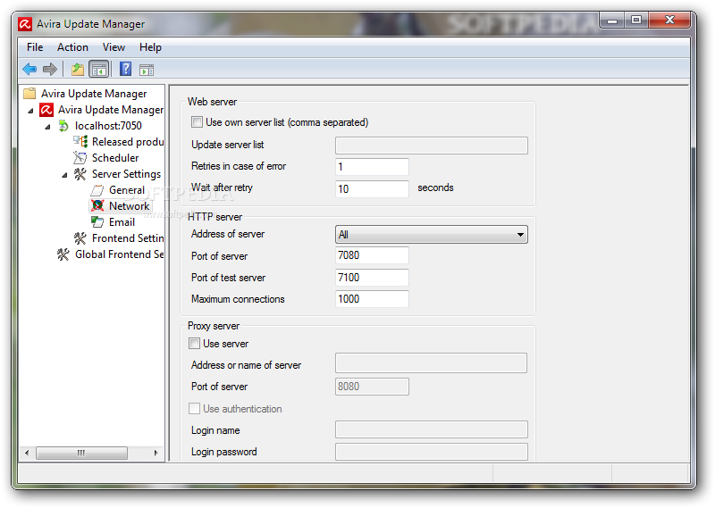Click red Avira icon in the tree
The image size is (715, 508).
coord(46,110)
